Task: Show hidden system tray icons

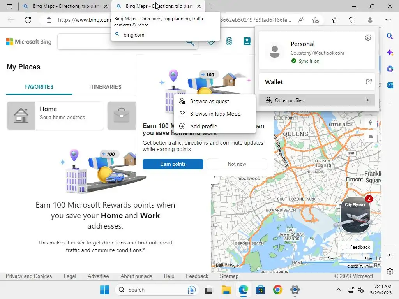Action: (x=339, y=290)
